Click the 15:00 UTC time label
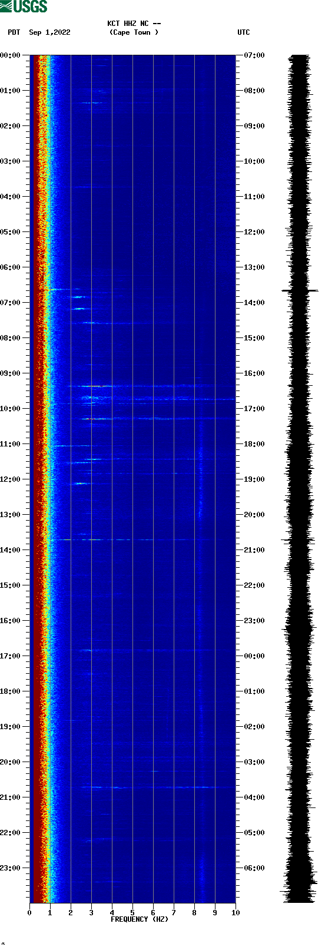This screenshot has width=325, height=950. [254, 338]
